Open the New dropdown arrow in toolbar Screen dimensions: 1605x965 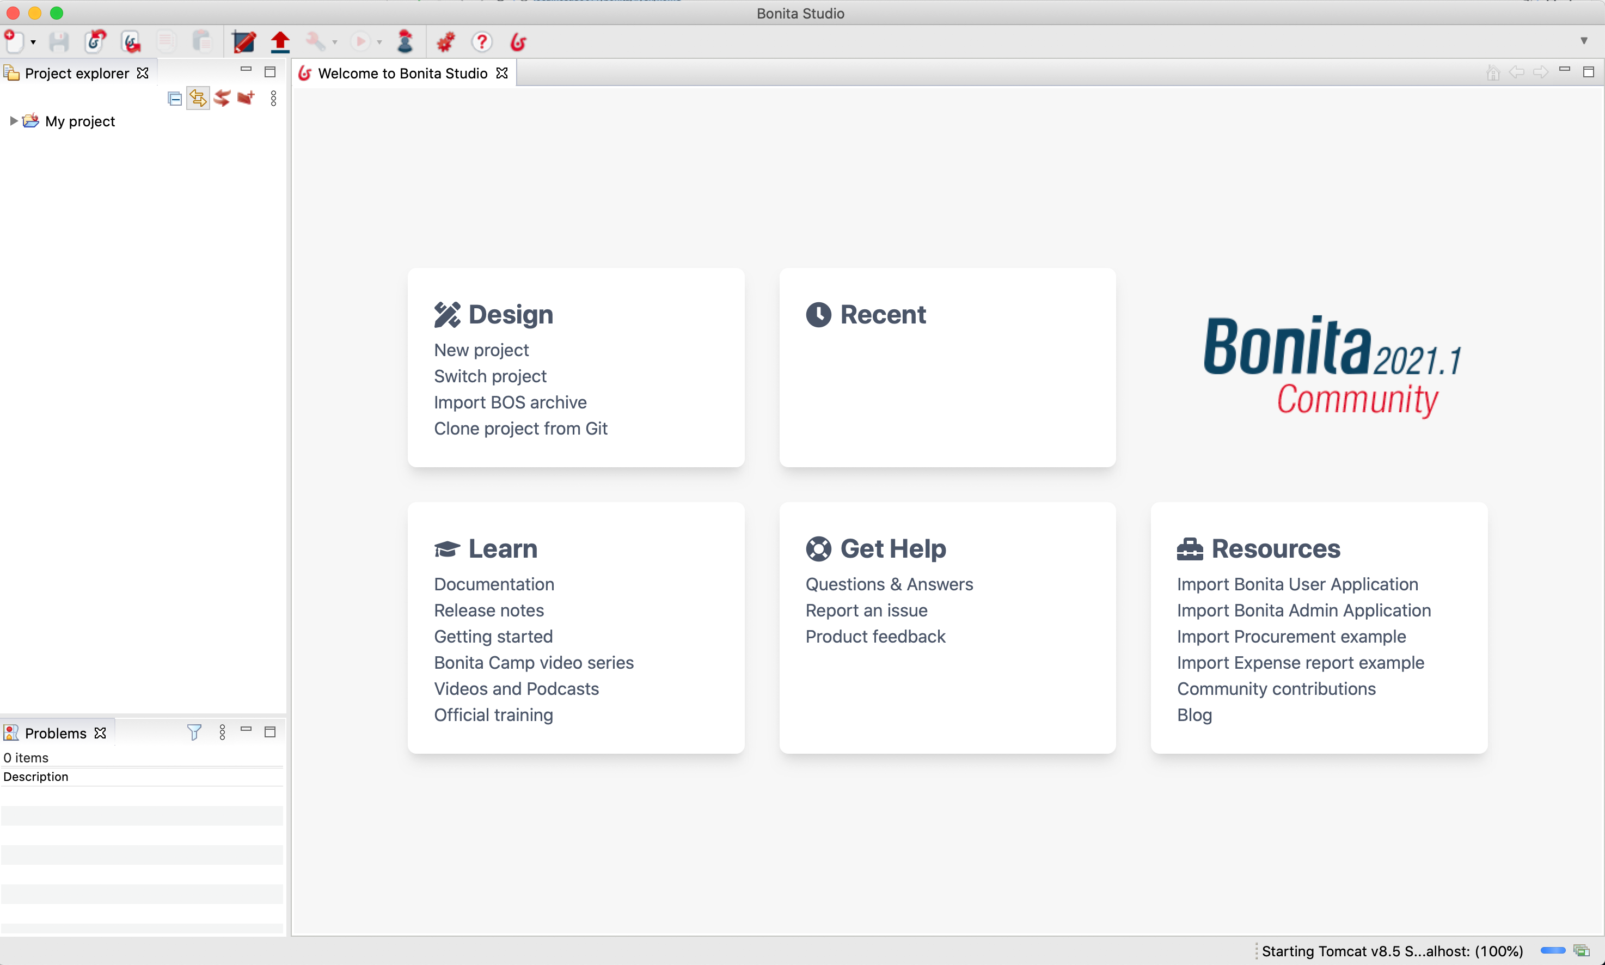click(x=33, y=42)
